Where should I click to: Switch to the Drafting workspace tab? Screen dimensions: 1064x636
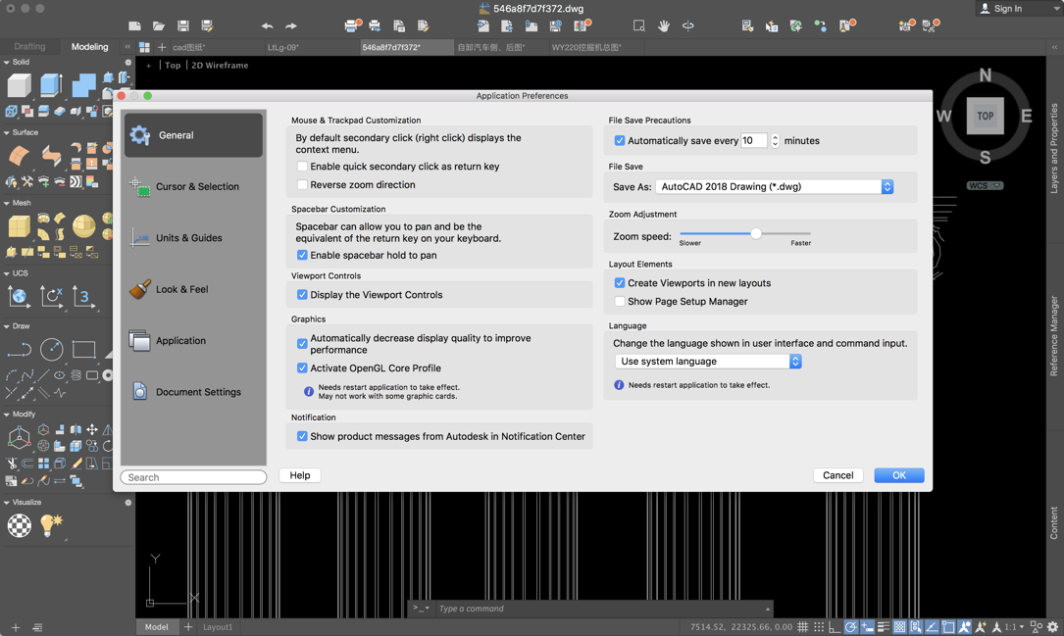pos(29,46)
